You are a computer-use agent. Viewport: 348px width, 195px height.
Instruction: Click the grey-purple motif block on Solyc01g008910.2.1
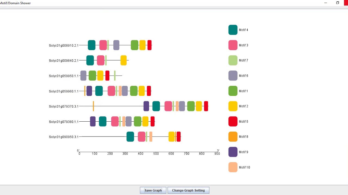tap(116, 45)
